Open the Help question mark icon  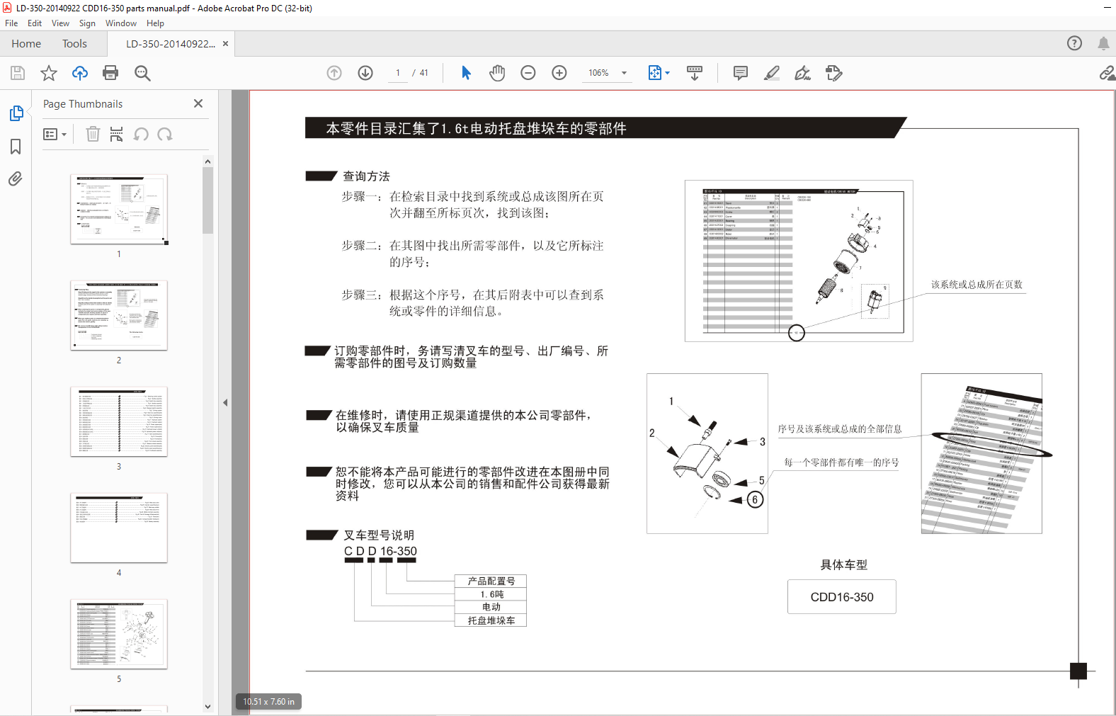click(x=1075, y=43)
